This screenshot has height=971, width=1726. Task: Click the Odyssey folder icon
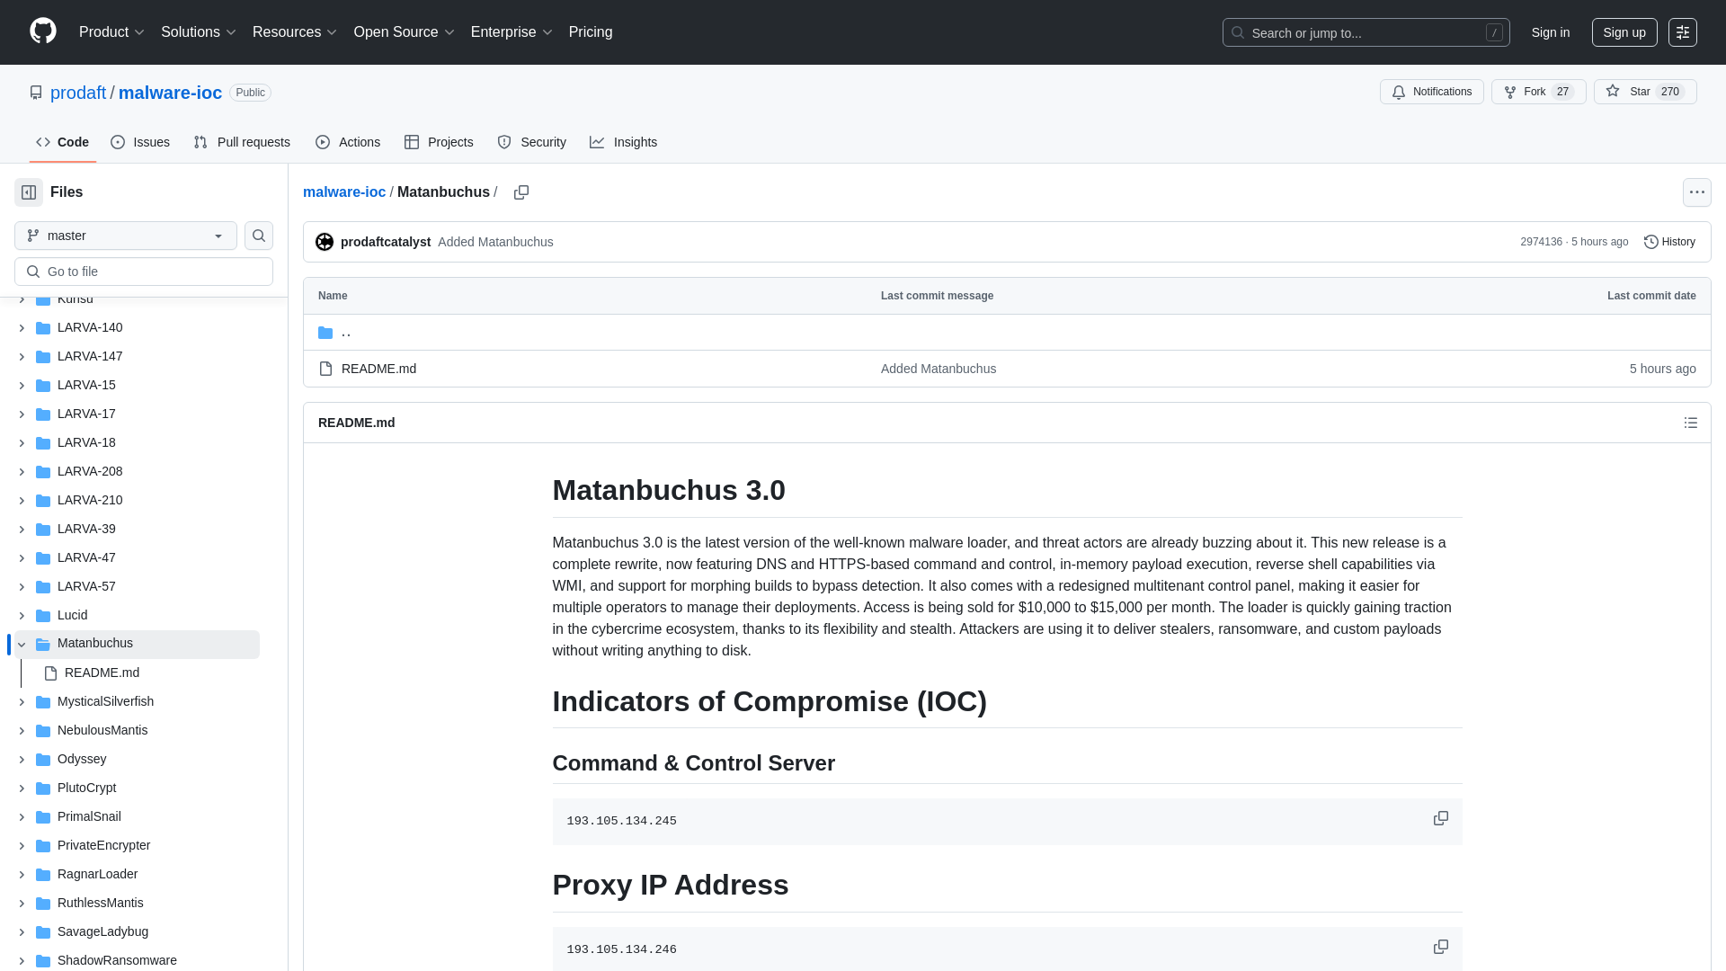(x=43, y=760)
